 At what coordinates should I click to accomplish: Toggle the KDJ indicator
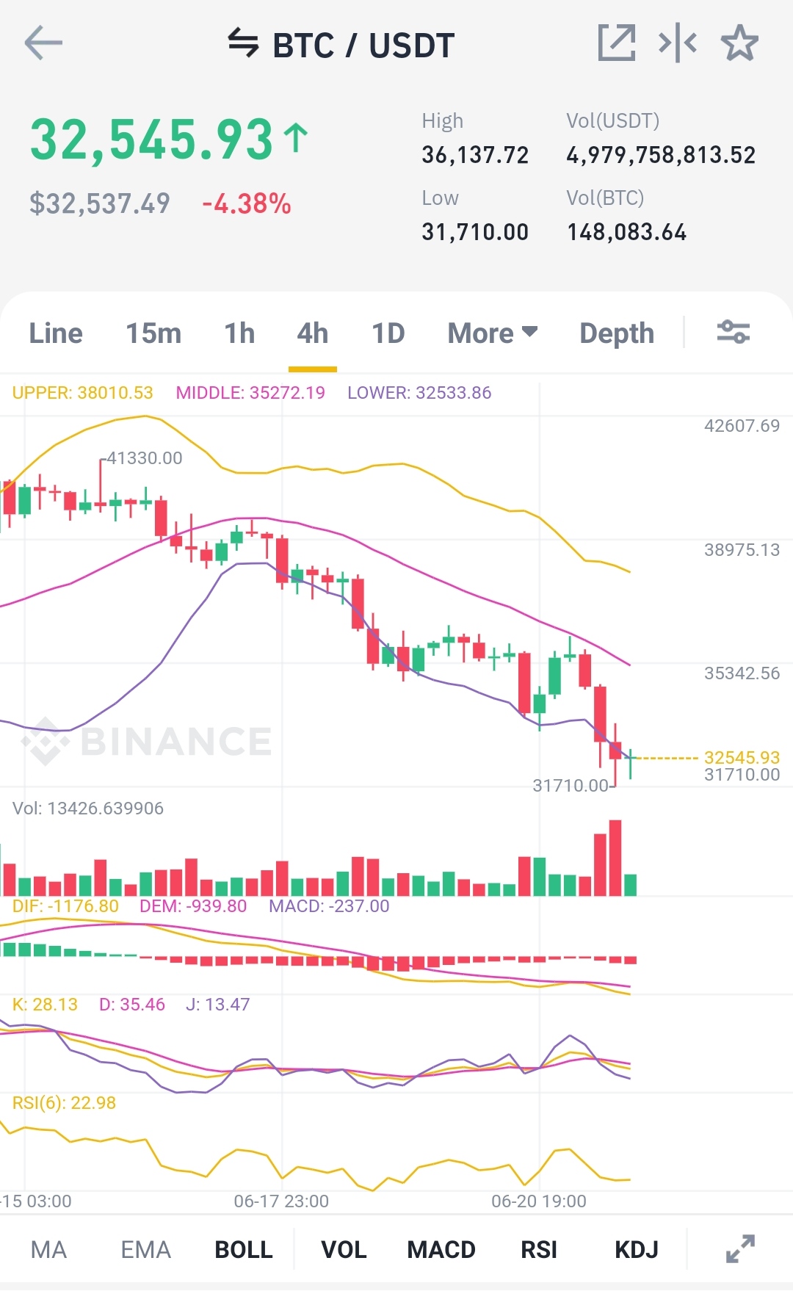point(637,1249)
